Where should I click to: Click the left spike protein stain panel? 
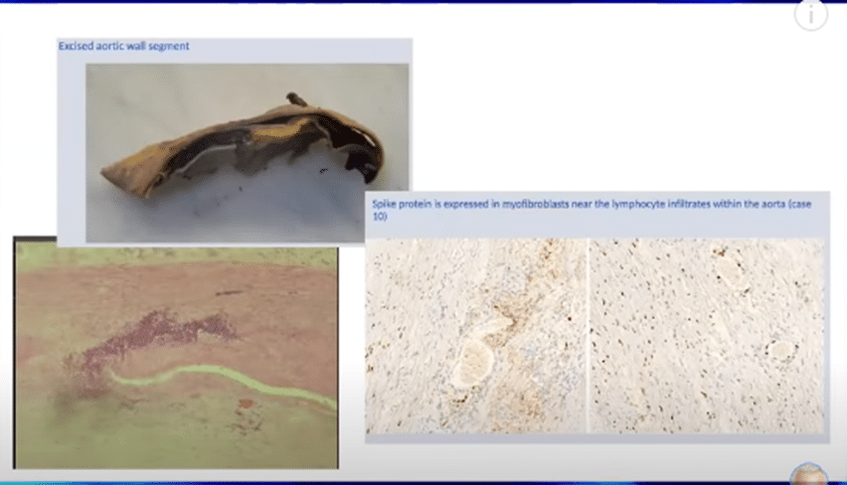pyautogui.click(x=476, y=336)
